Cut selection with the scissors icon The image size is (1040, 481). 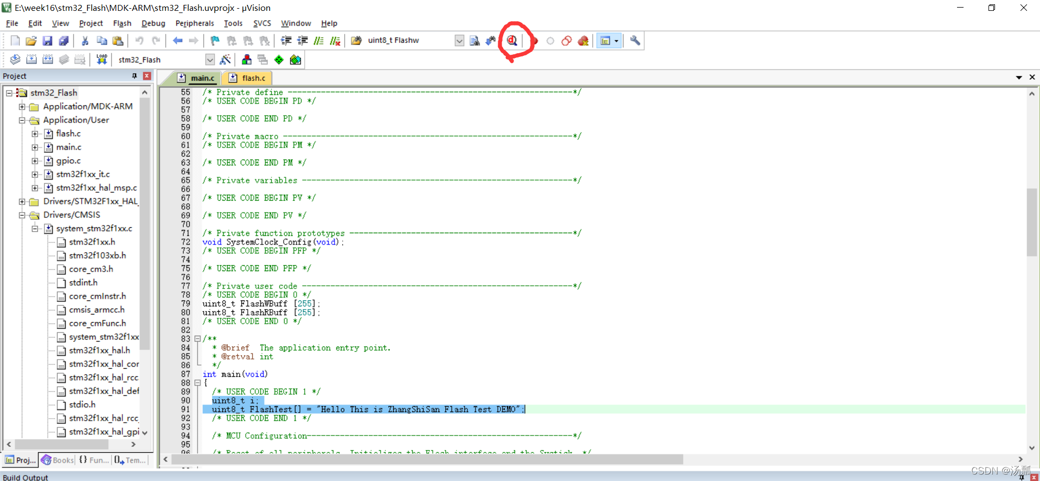85,41
